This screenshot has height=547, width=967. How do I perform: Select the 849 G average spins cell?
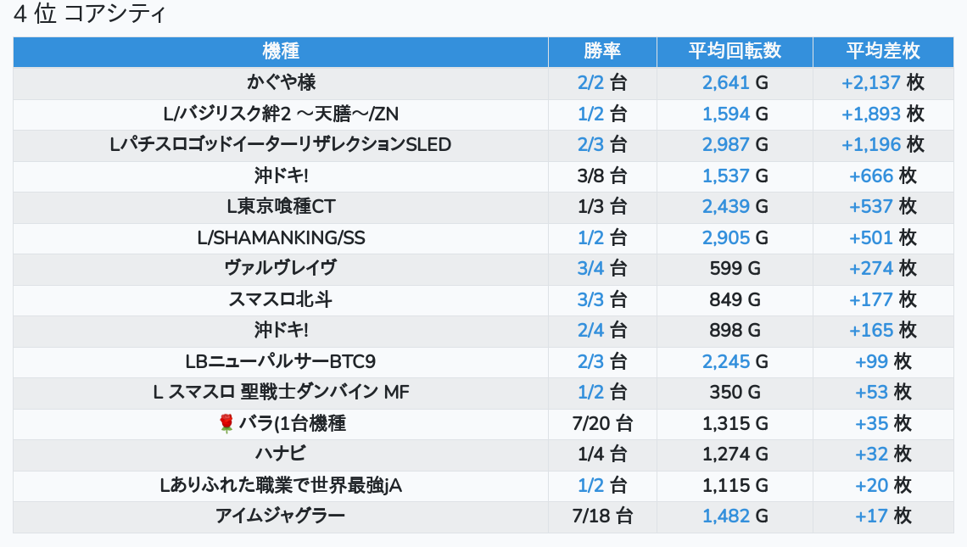tap(735, 299)
